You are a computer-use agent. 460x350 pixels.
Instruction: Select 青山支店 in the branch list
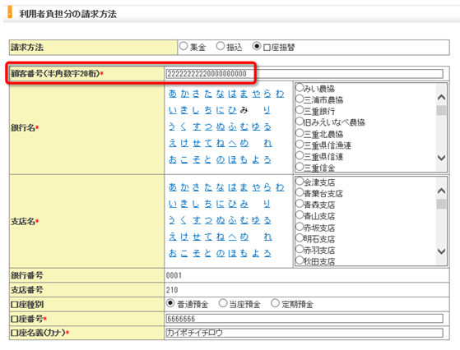point(300,215)
